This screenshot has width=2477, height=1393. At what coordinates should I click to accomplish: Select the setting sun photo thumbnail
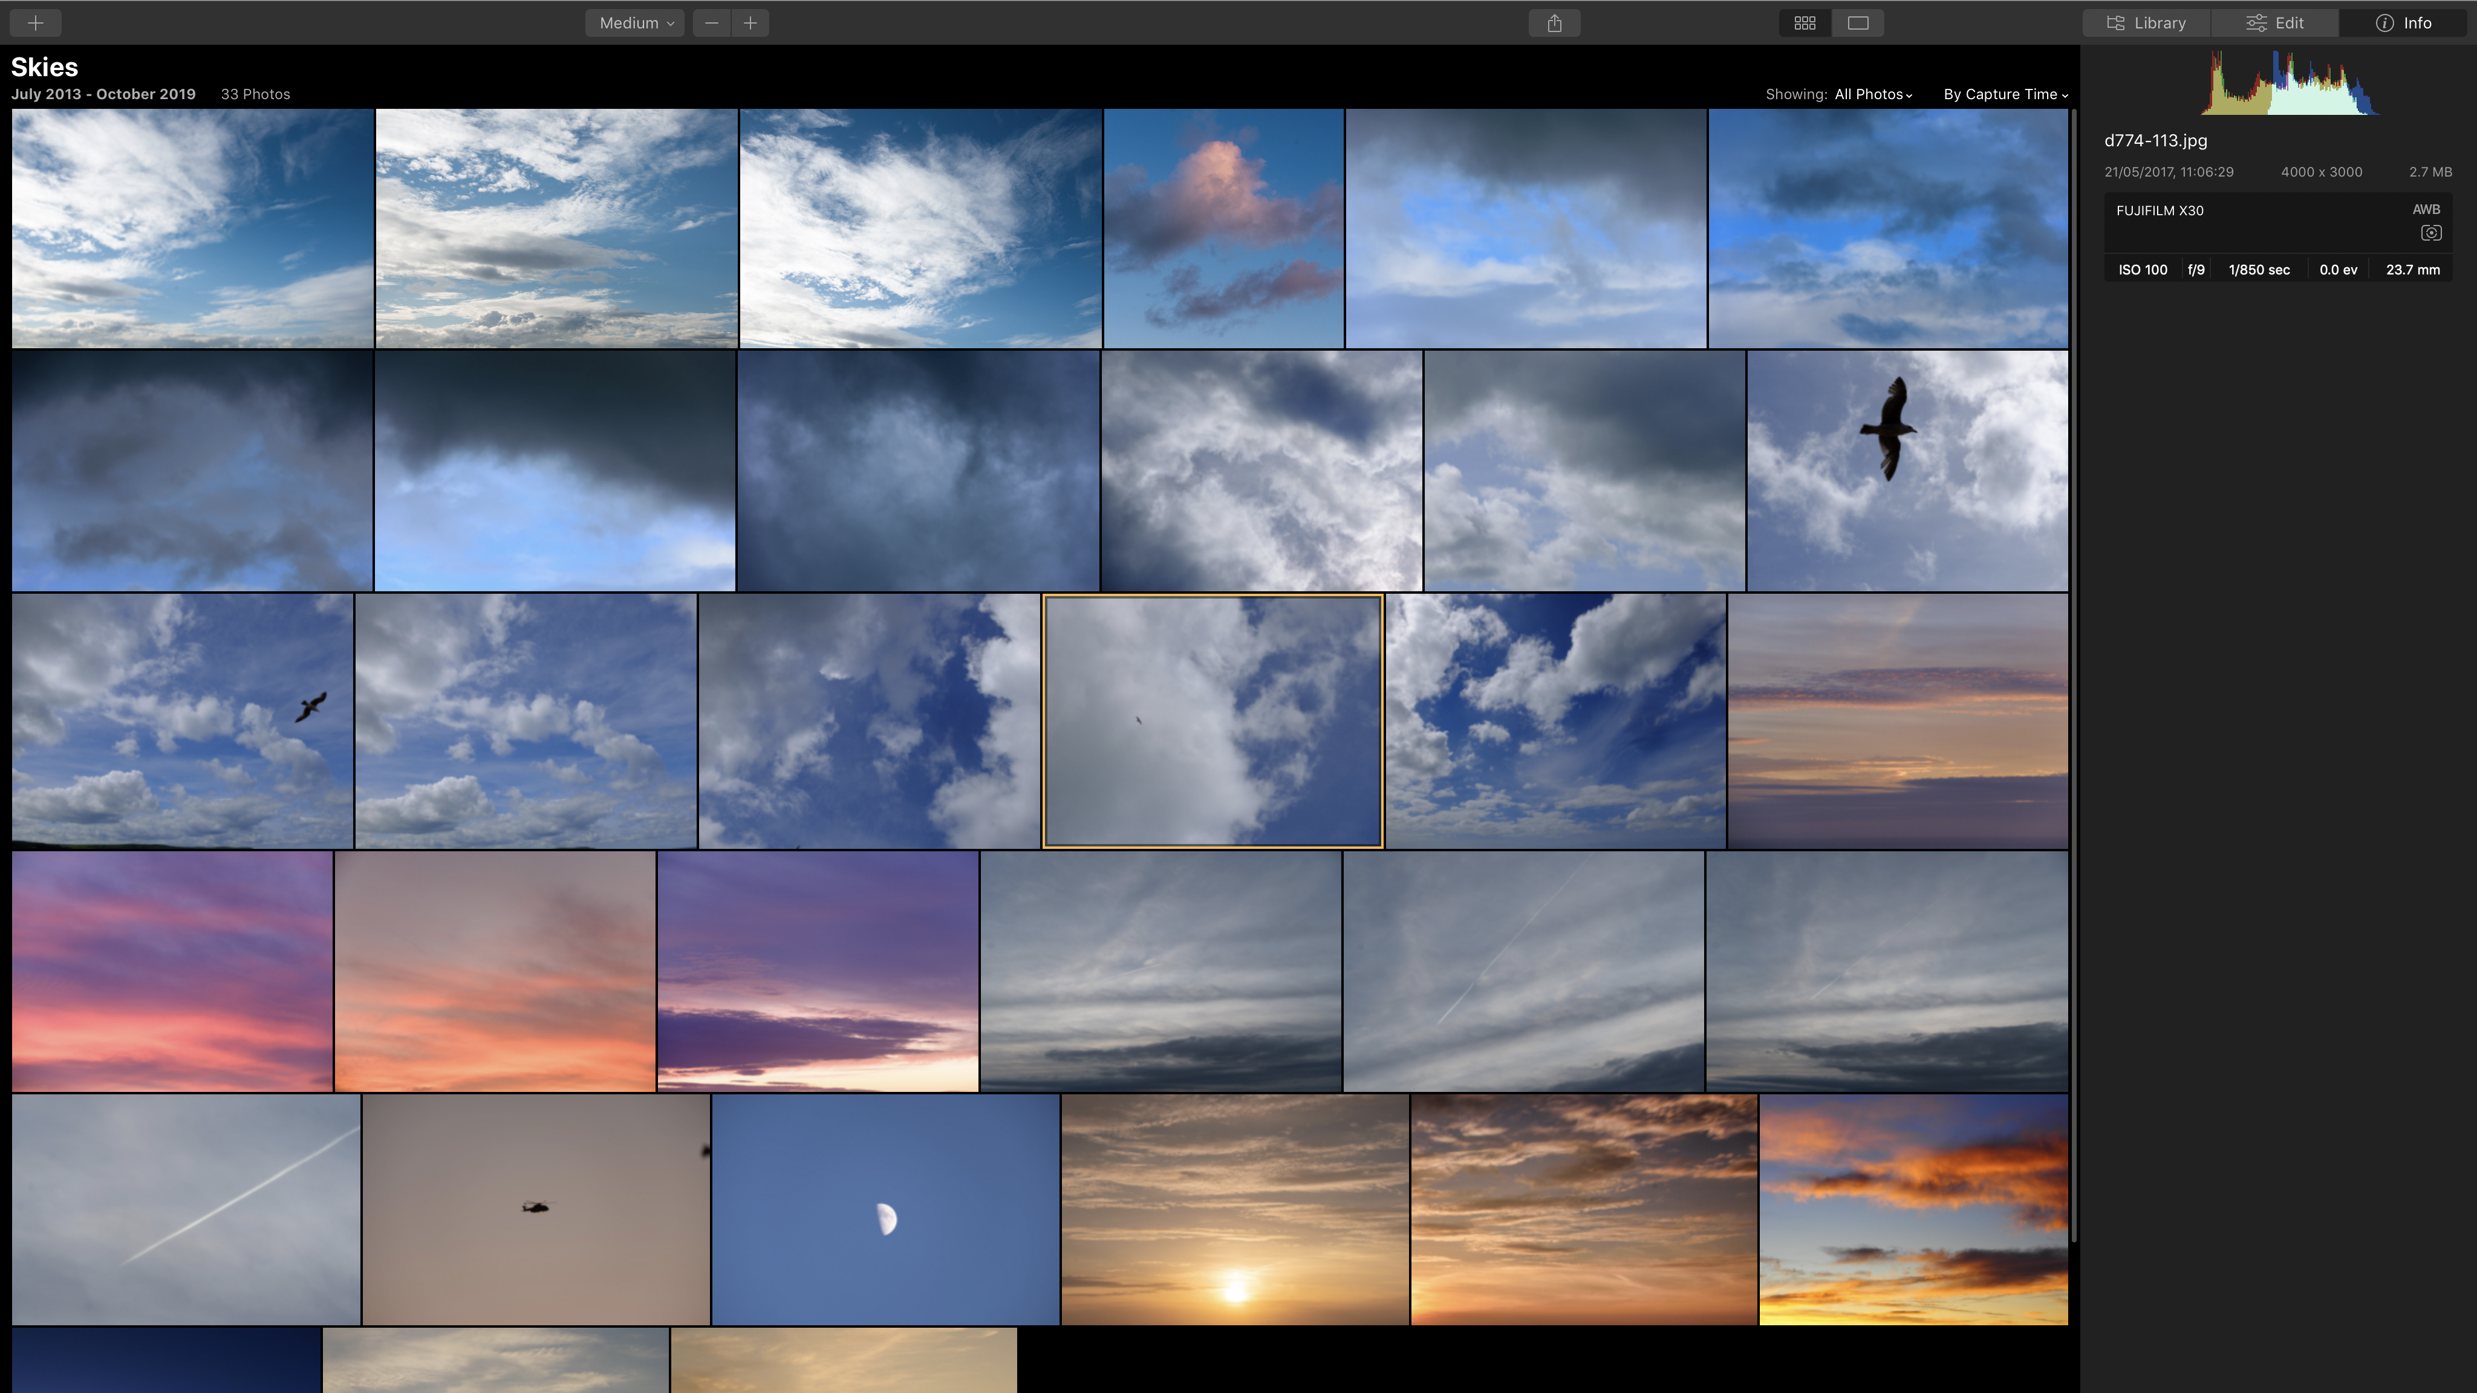(1235, 1209)
